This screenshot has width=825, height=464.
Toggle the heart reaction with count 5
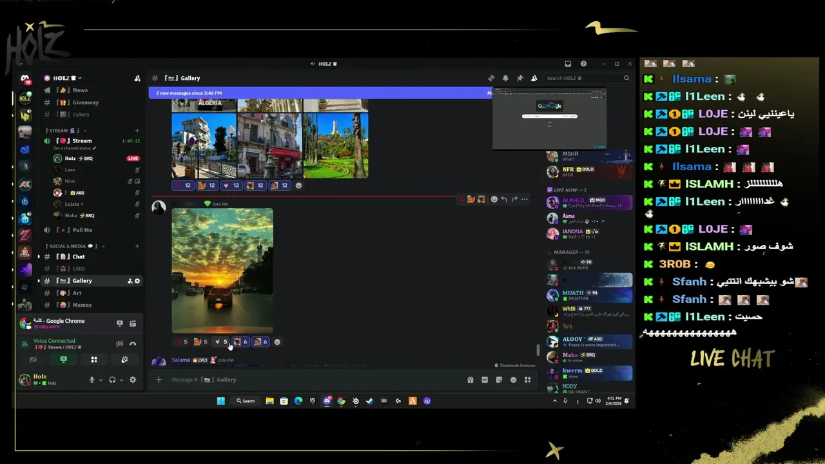pos(221,342)
